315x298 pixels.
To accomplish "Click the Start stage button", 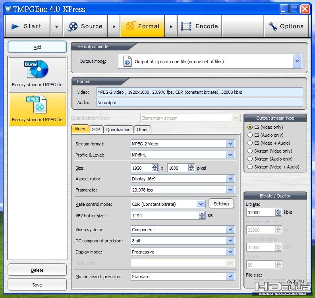I will pos(27,27).
